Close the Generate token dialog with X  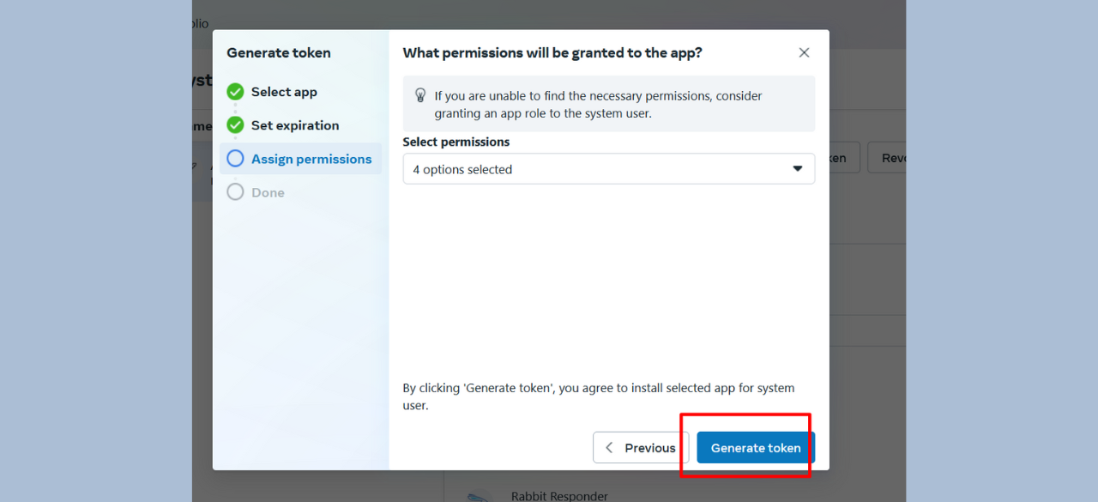coord(804,52)
